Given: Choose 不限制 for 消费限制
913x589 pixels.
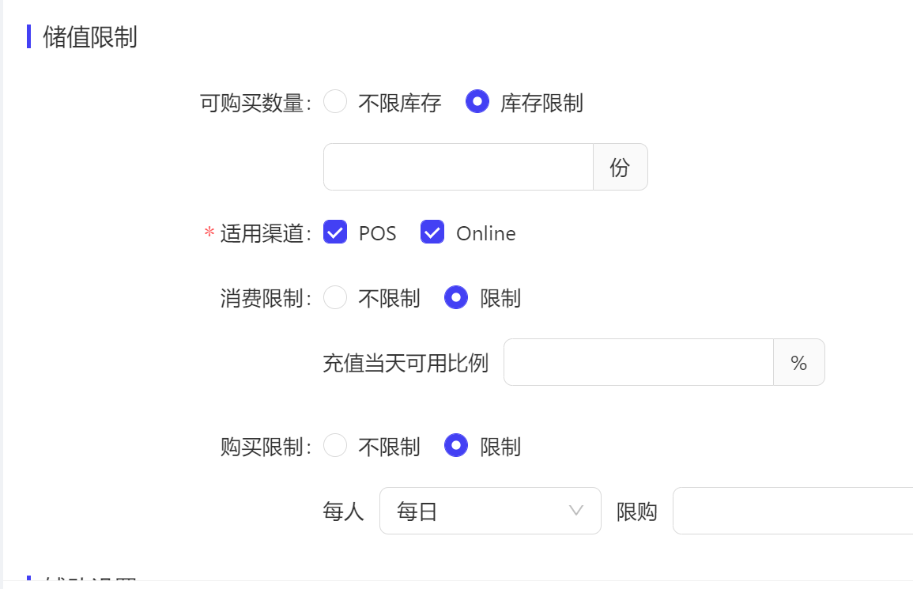Looking at the screenshot, I should 335,297.
